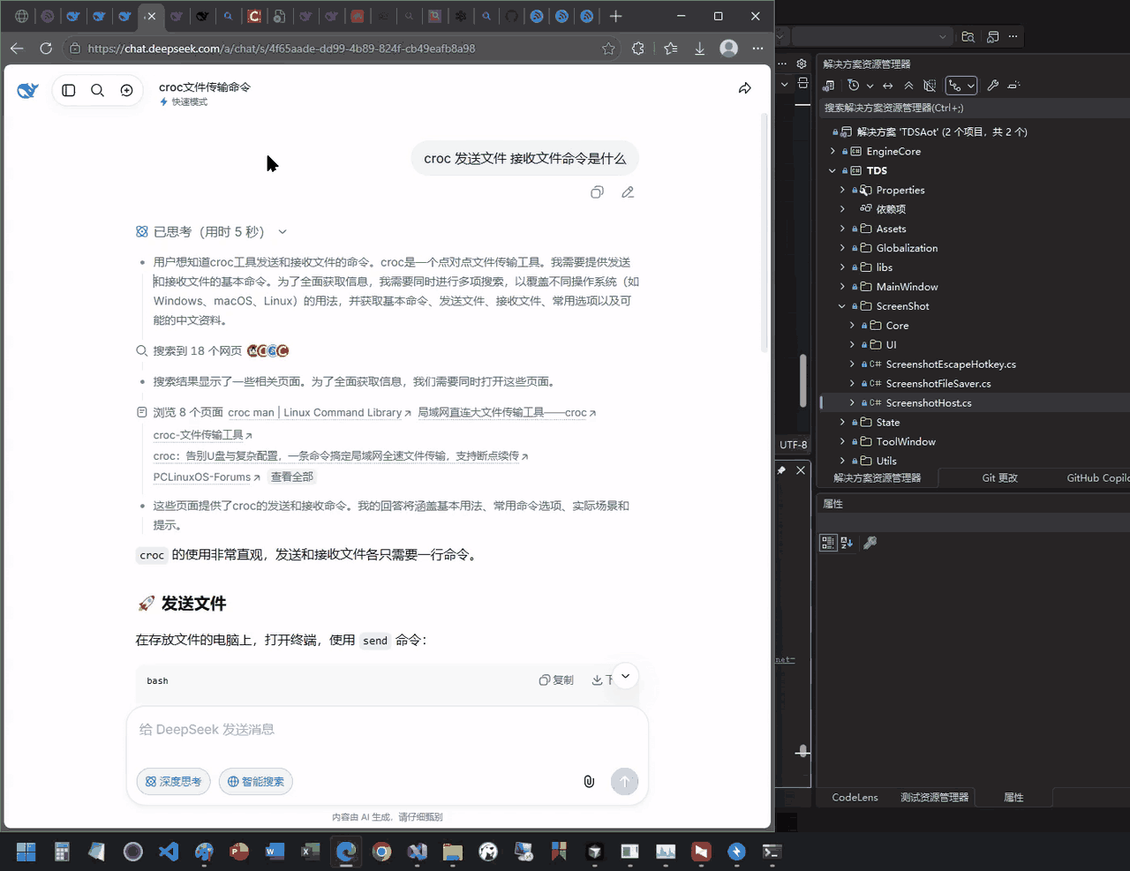Open Visual Studio Code from the taskbar

(x=169, y=852)
